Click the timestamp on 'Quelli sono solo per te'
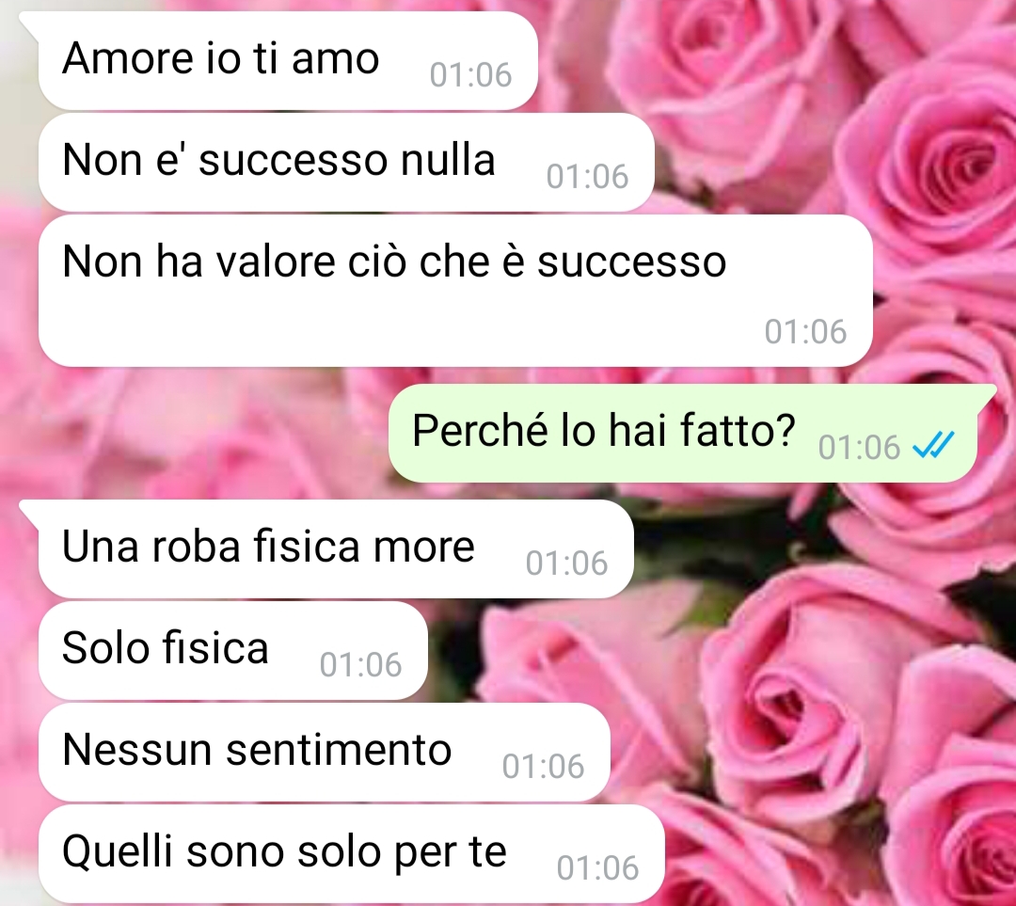Image resolution: width=1016 pixels, height=906 pixels. coord(597,868)
